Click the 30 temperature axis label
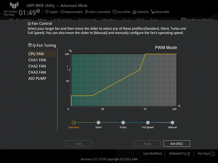The height and width of the screenshot is (163, 218). point(103,109)
